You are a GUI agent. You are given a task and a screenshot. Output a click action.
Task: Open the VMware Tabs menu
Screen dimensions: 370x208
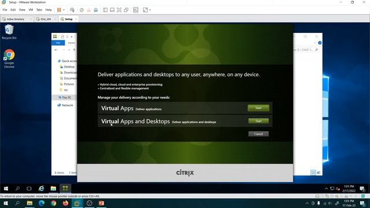[x=39, y=10]
